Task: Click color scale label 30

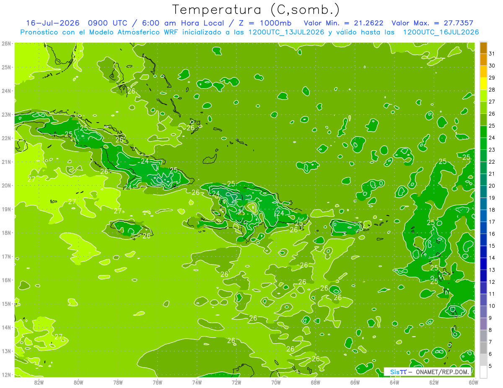Action: [x=492, y=66]
